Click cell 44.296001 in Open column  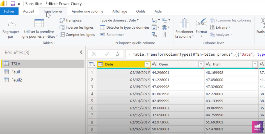(x=178, y=72)
